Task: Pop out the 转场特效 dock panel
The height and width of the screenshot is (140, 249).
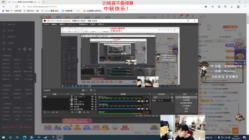Action: [172, 94]
